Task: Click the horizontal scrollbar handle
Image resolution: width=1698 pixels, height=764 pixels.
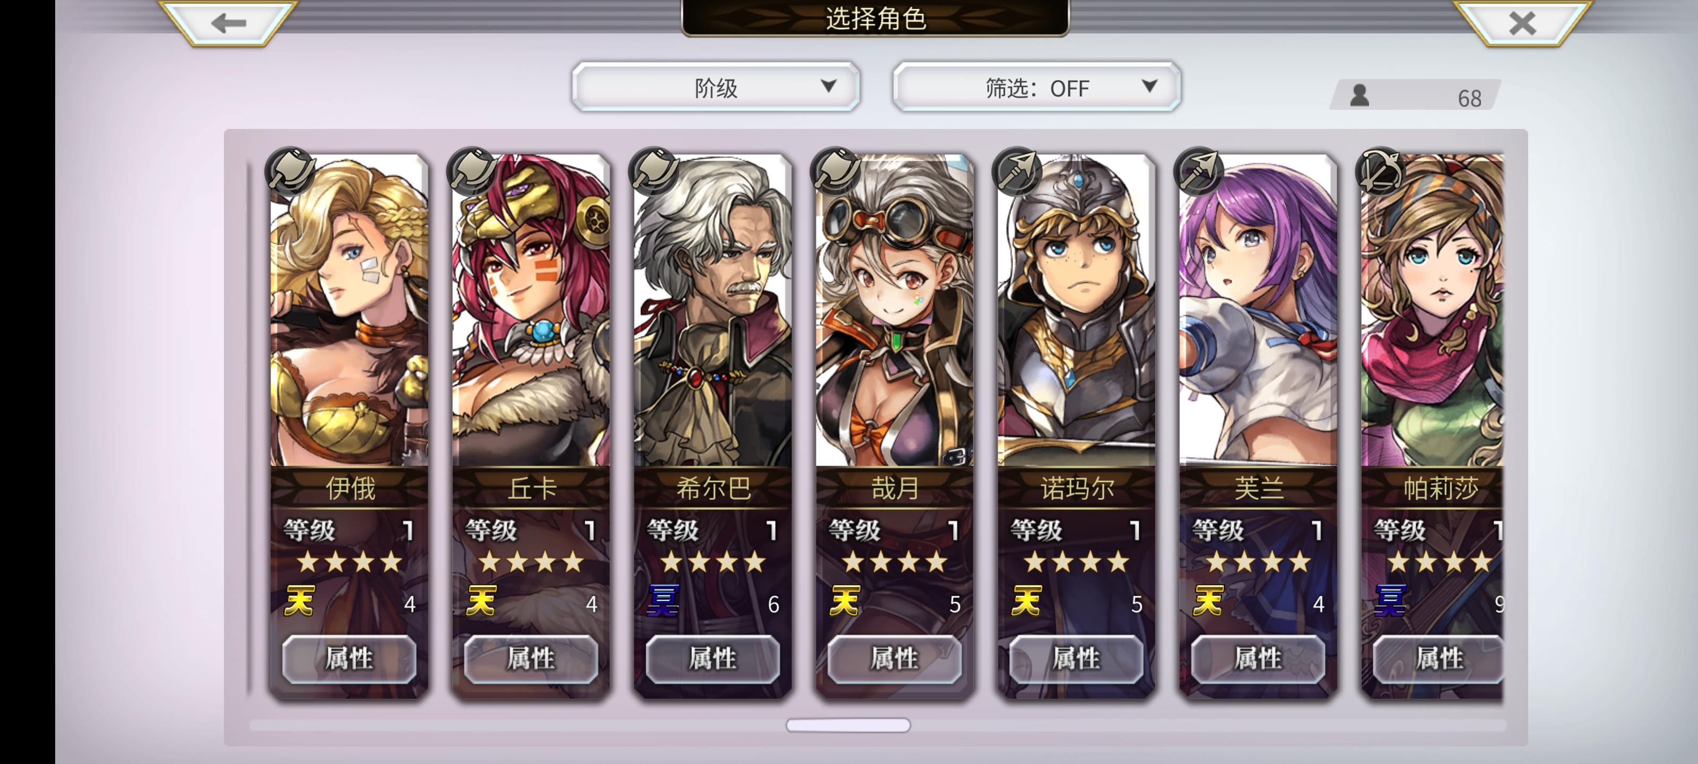Action: [848, 725]
